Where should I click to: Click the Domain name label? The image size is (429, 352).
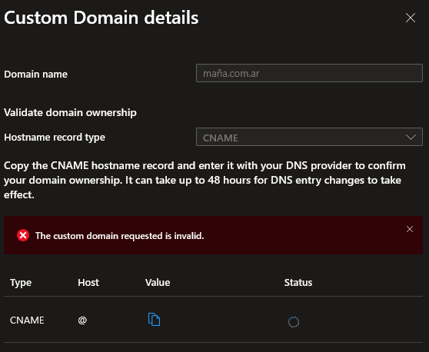(x=35, y=74)
